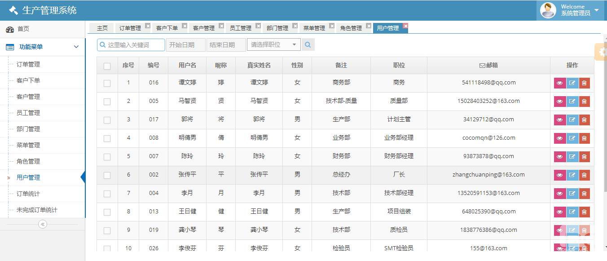Go to 订单统计 in sidebar
This screenshot has height=261, width=607.
(28, 194)
